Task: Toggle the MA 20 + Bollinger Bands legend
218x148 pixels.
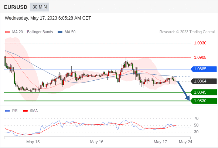Action: [29, 32]
